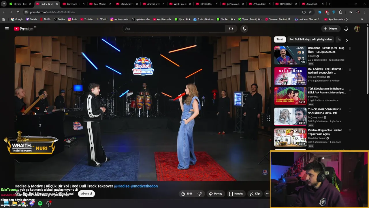This screenshot has height=208, width=369.
Task: Open the @motivethedon channel link
Action: 144,186
